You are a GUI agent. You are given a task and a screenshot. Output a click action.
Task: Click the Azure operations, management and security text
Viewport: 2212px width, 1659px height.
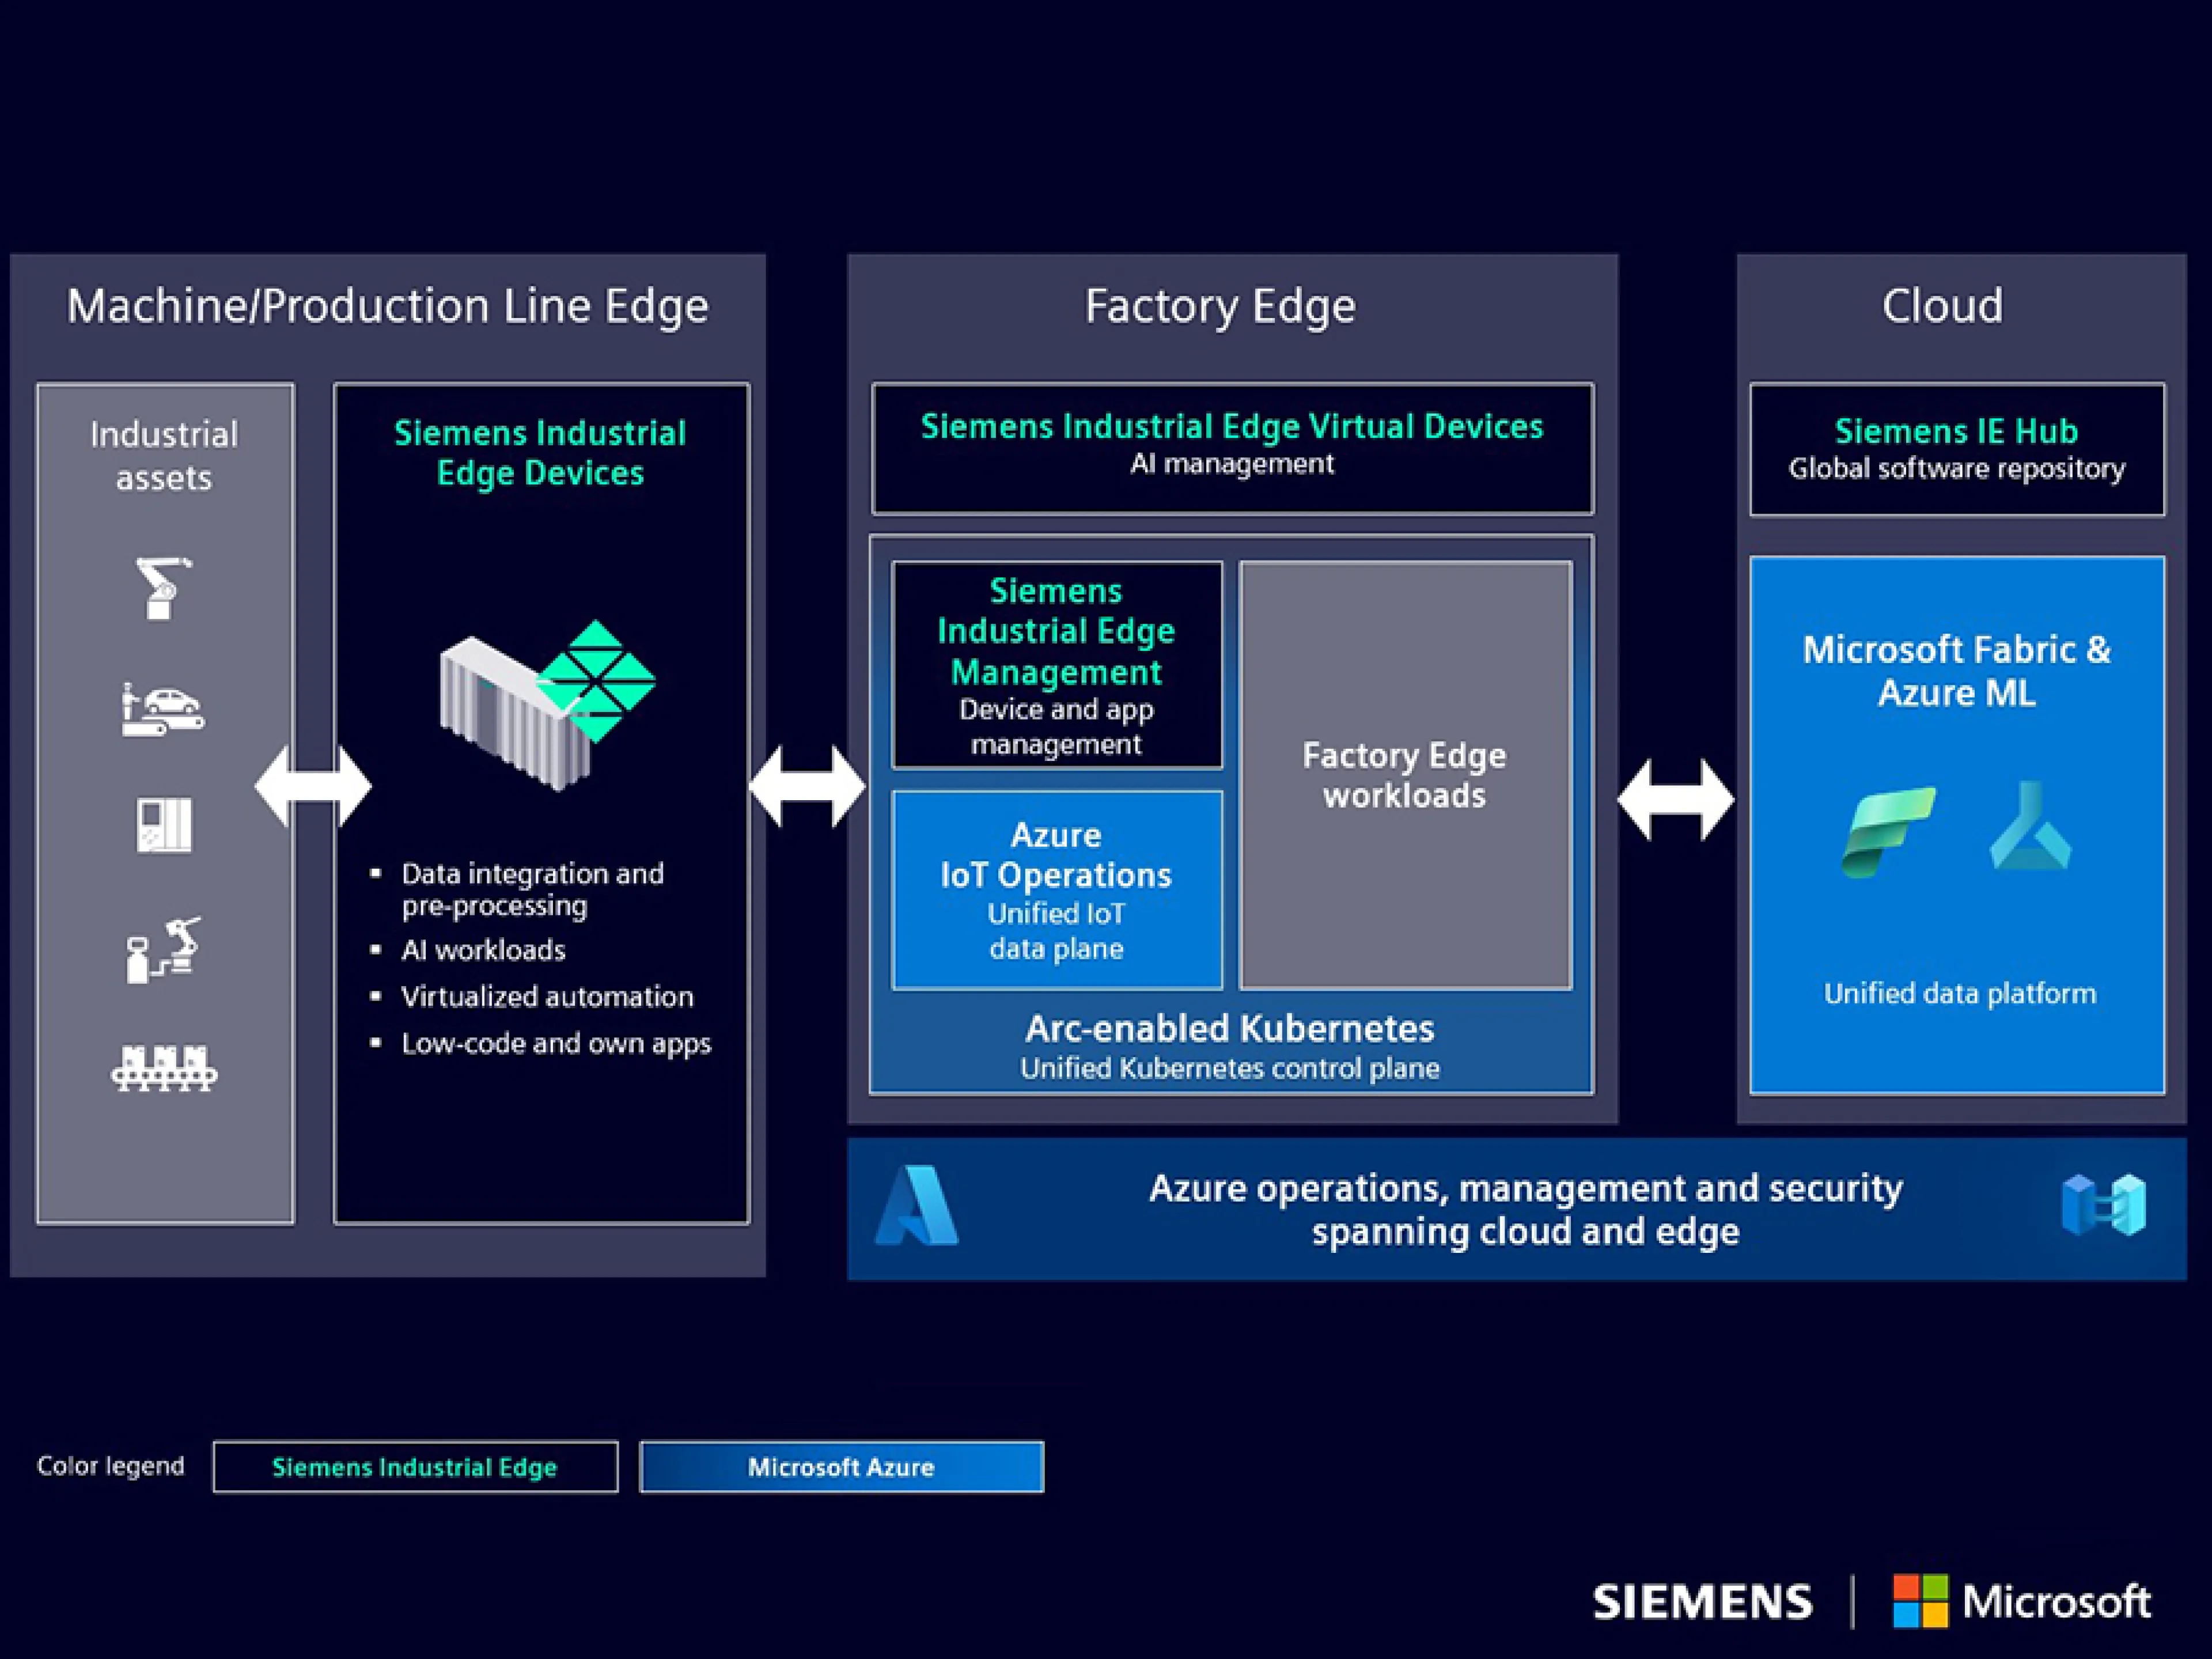1525,1210
